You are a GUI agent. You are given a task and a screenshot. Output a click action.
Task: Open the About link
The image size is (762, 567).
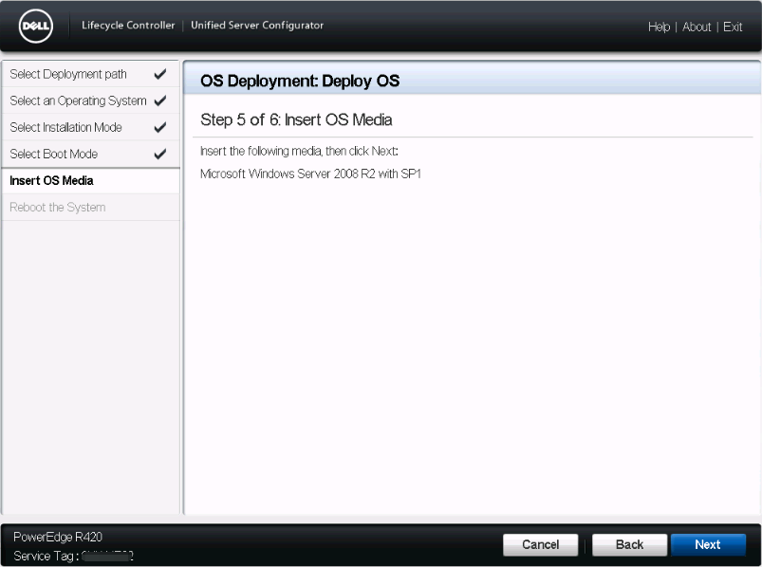point(697,27)
